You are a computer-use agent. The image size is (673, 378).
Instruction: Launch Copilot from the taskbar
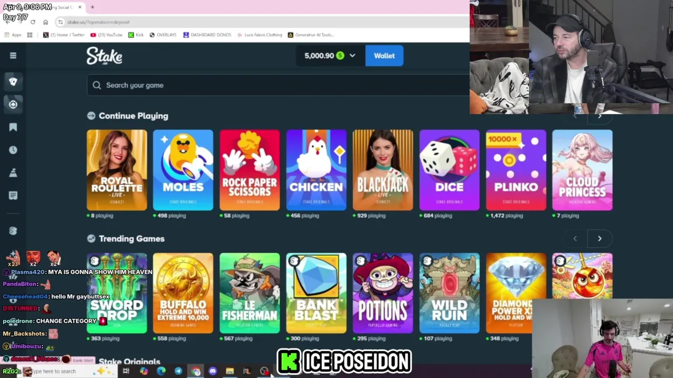(144, 371)
